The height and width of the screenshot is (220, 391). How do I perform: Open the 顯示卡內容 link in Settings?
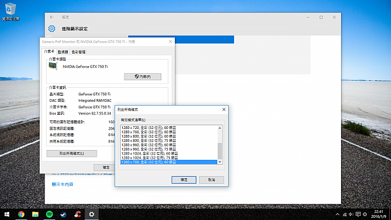pos(62,184)
